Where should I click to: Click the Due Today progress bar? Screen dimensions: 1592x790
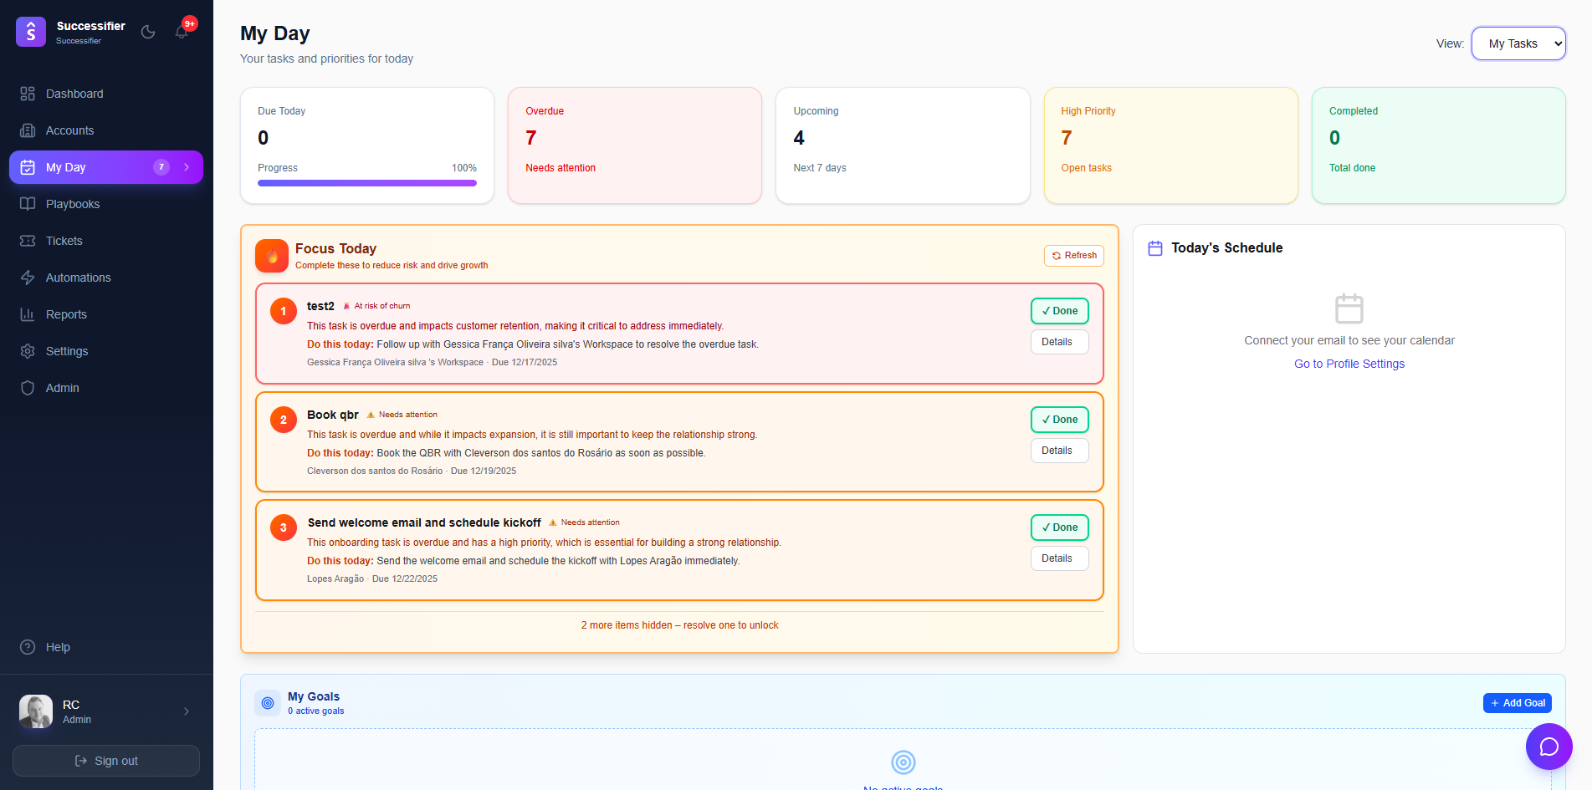(367, 183)
